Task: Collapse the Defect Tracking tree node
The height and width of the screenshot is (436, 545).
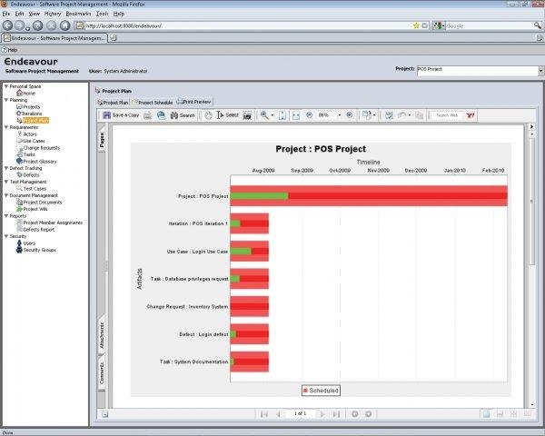Action: 6,168
